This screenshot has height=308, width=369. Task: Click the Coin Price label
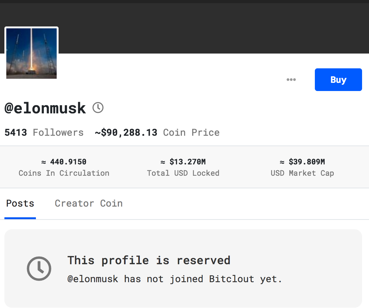191,133
